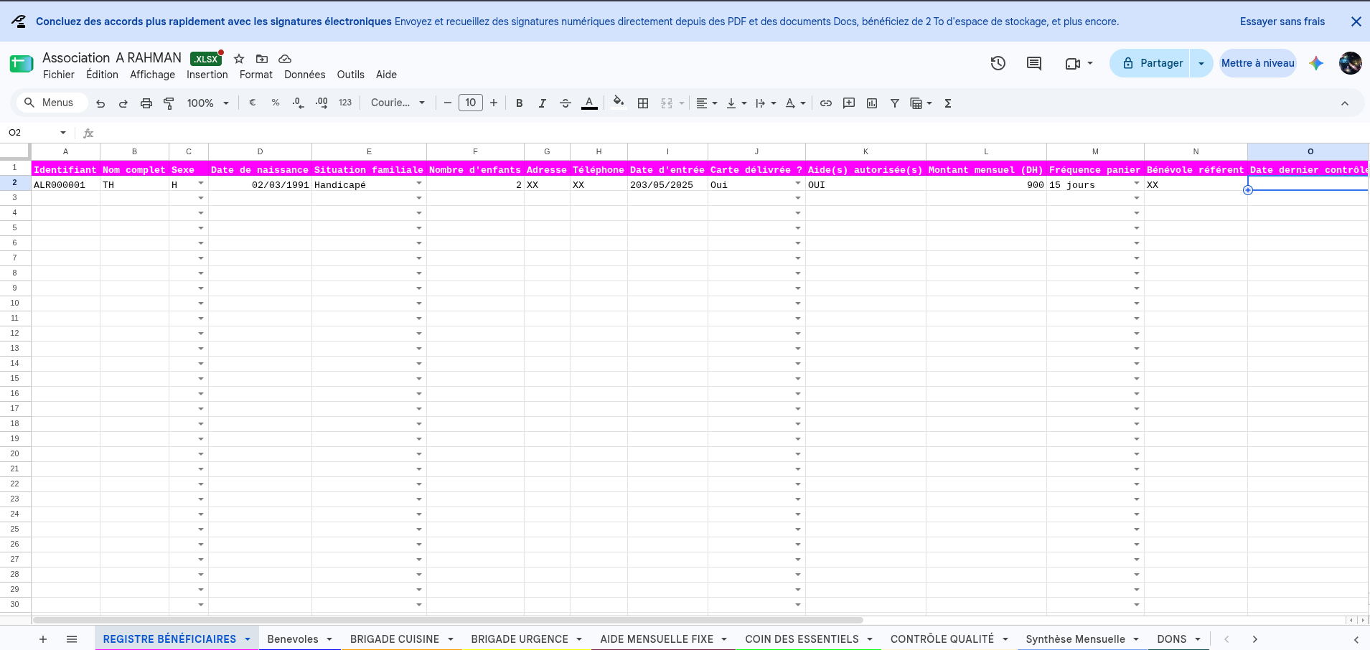Open the fill color paint bucket
The height and width of the screenshot is (650, 1370).
[618, 103]
